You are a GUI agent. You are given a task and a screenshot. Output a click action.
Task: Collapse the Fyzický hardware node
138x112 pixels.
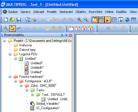(10, 77)
